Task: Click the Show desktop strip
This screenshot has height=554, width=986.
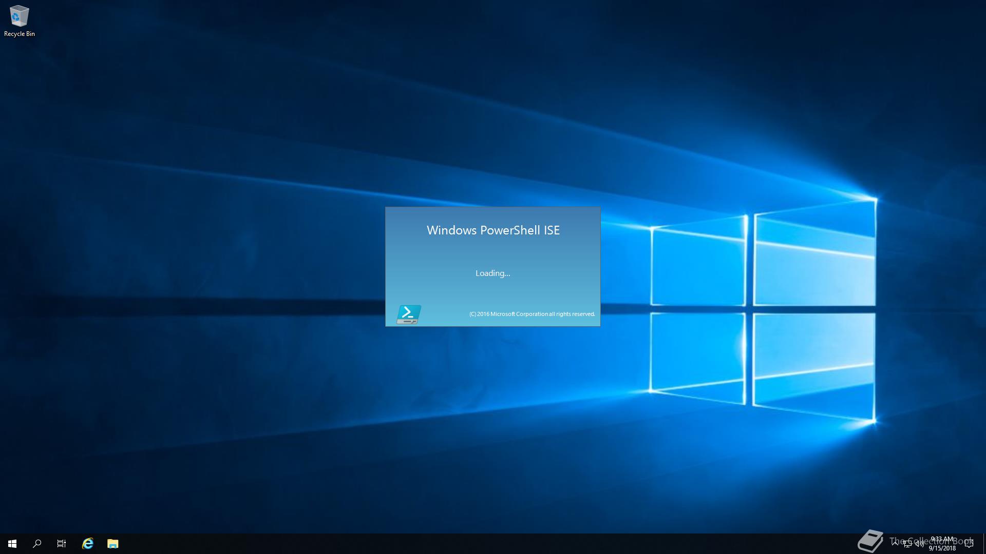Action: [x=984, y=544]
